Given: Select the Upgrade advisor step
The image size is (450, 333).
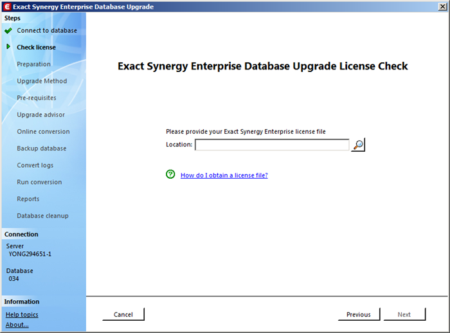Looking at the screenshot, I should 40,114.
